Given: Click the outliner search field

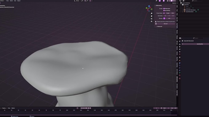Looking at the screenshot, I should point(197,1).
